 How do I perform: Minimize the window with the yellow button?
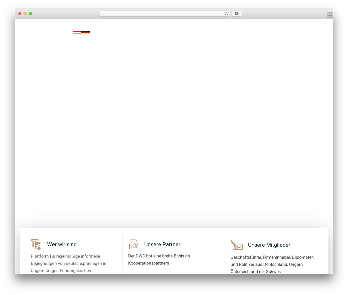25,14
